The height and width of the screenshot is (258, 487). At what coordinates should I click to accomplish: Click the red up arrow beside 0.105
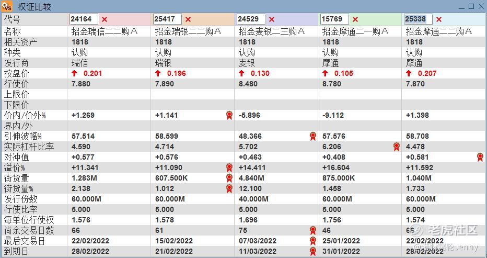point(325,73)
